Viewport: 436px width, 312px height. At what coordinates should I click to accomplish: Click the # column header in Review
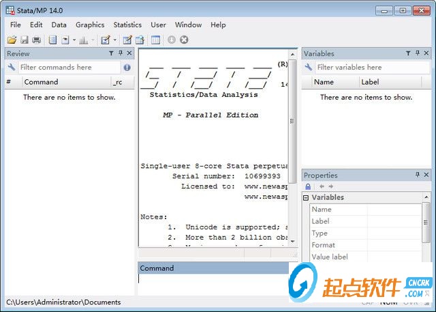point(13,82)
